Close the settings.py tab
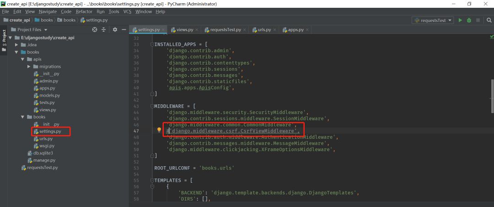This screenshot has height=207, width=494. pos(163,30)
